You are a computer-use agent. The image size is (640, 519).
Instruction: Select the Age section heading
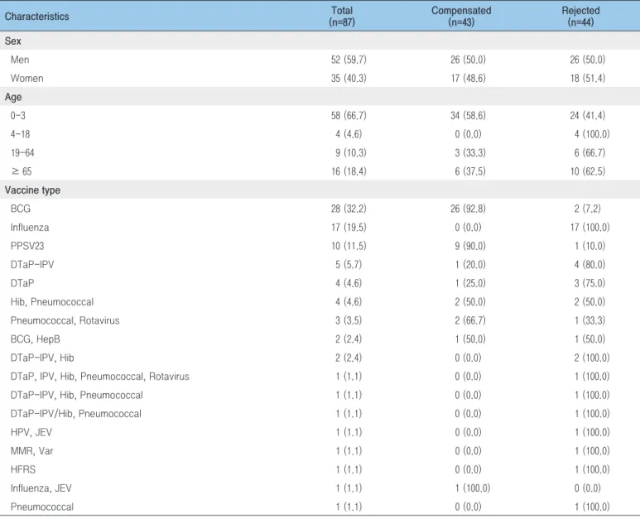pos(13,97)
